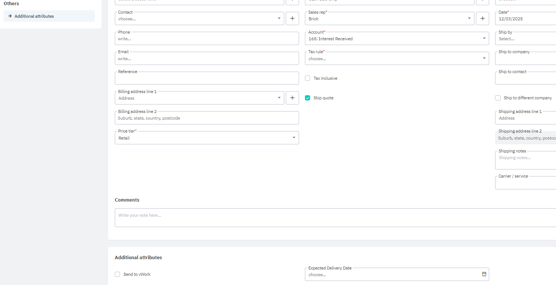The width and height of the screenshot is (556, 285).
Task: Click the Reference text field
Action: [x=207, y=79]
